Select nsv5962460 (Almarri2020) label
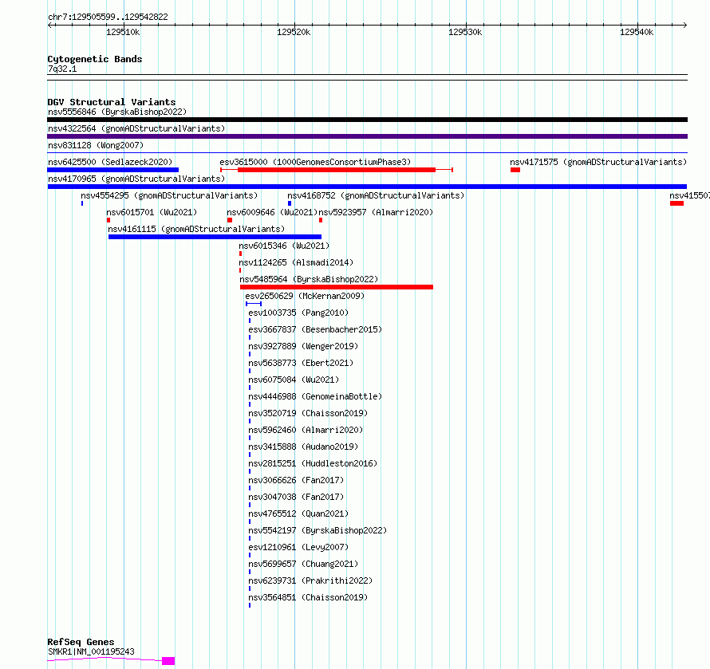This screenshot has height=669, width=710. click(x=306, y=430)
